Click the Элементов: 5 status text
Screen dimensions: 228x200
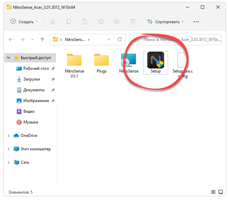(x=20, y=192)
